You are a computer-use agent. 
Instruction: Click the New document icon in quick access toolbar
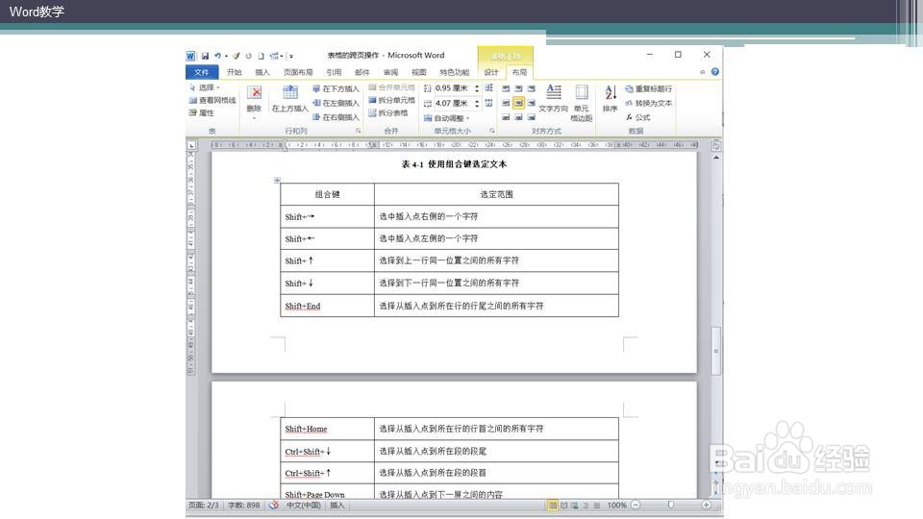pyautogui.click(x=261, y=56)
